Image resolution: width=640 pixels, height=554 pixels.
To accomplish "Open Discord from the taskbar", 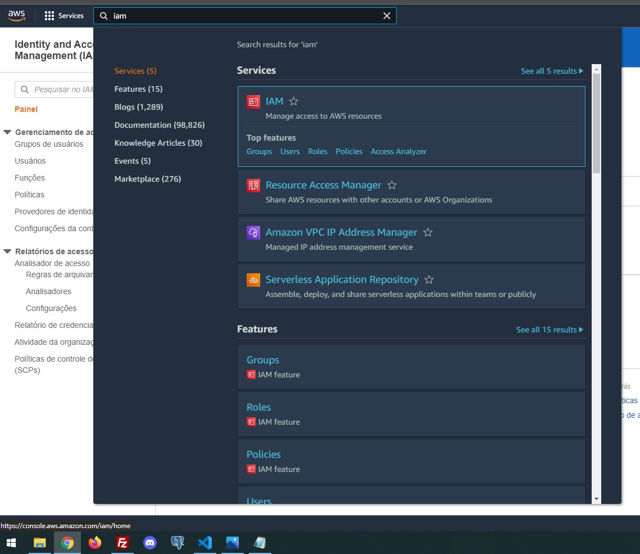I will (150, 543).
